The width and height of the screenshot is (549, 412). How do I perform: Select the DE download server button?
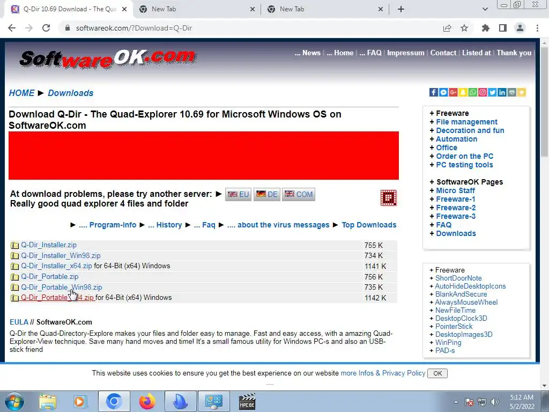click(267, 194)
